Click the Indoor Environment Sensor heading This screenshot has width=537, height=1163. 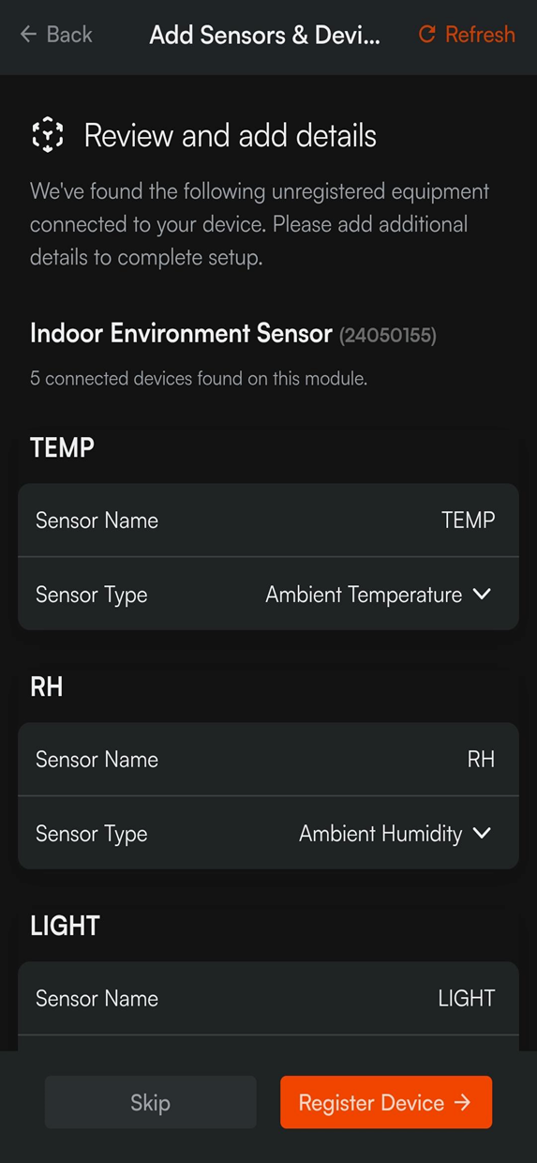point(181,333)
